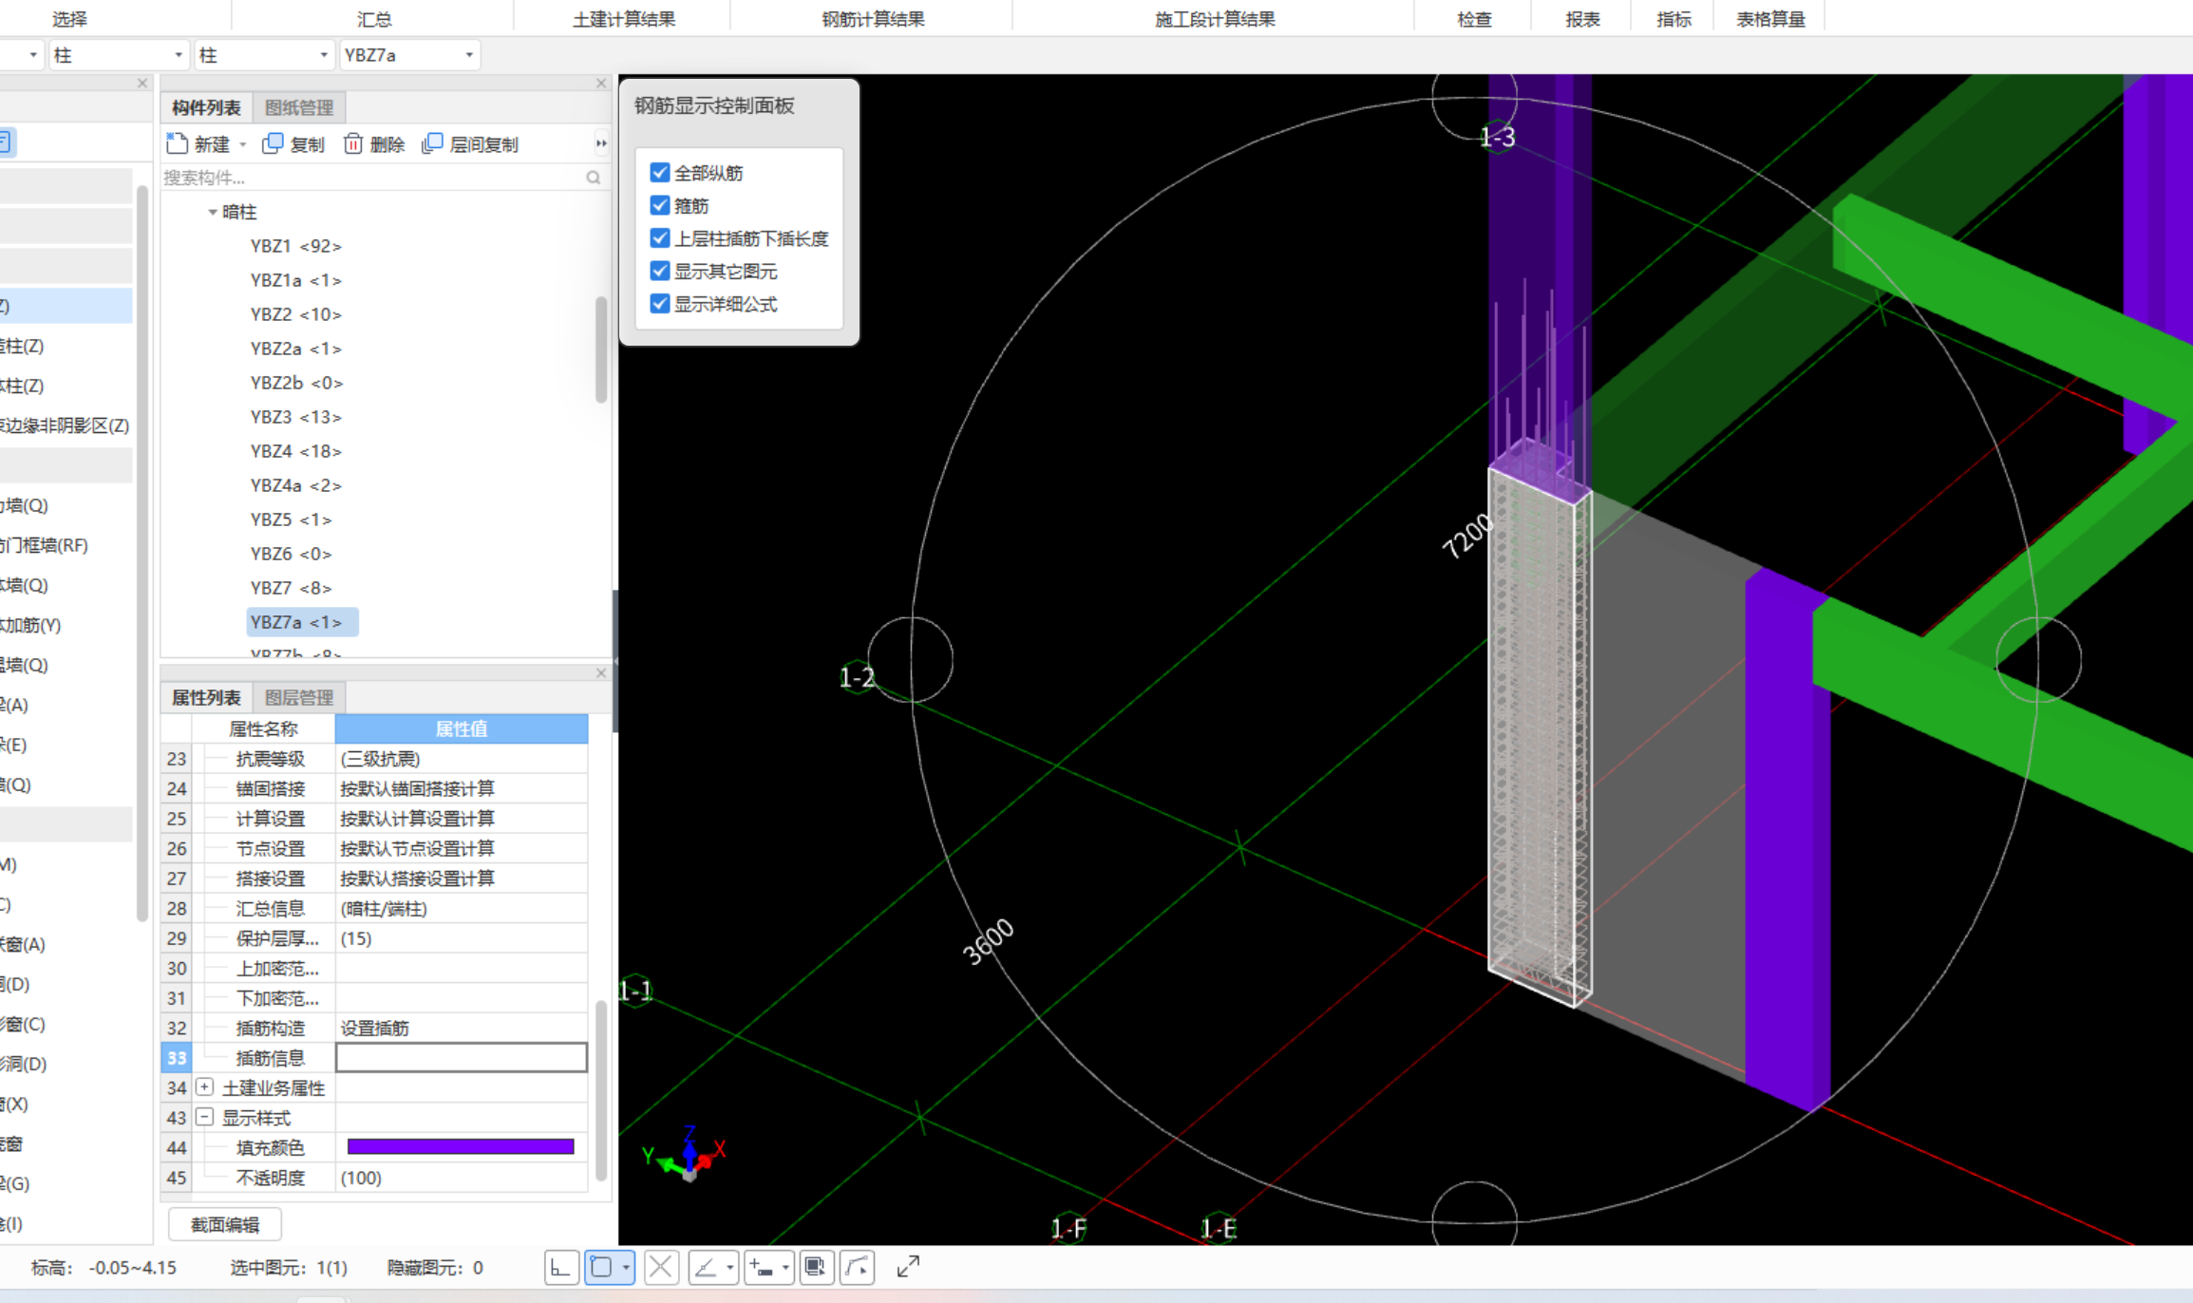Click the XYZ axis orientation gizmo
The image size is (2193, 1303).
687,1154
